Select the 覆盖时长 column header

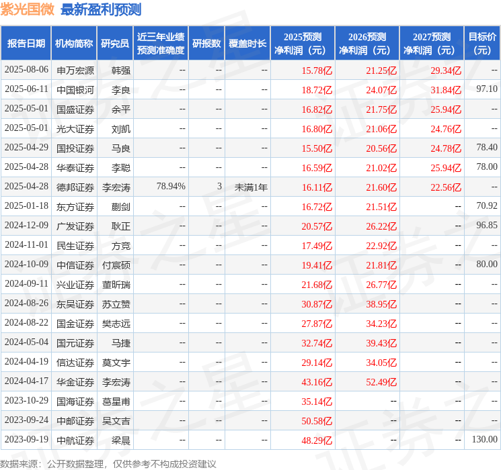(247, 44)
